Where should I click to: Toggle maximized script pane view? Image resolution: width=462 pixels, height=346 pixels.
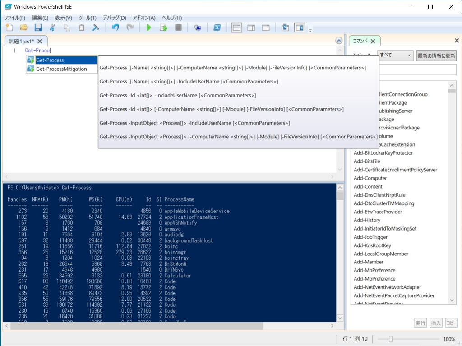pyautogui.click(x=265, y=28)
